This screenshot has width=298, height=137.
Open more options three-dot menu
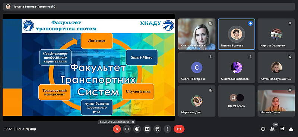(x=167, y=129)
